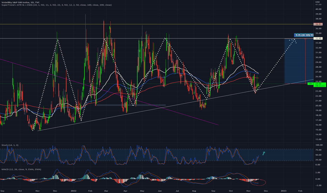327x193 pixels.
Task: Select the SuperTrend + ATR SL + EMA legend
Action: tap(56, 5)
